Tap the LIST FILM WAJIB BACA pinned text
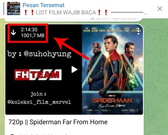This screenshot has width=168, height=135. click(x=66, y=12)
